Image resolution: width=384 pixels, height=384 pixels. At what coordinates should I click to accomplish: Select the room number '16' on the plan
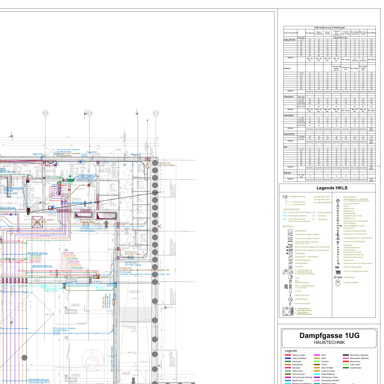coord(66,250)
